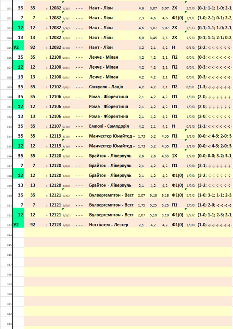This screenshot has height=329, width=233.
Task: Click the 2/1/1 cell after 12082 in row 302
Action: click(x=66, y=18)
